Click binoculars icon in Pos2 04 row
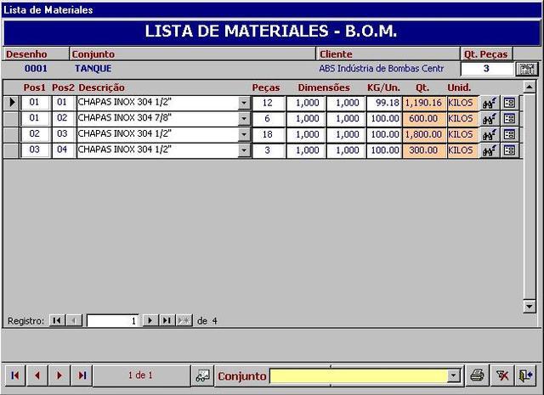The height and width of the screenshot is (395, 544). click(x=490, y=150)
